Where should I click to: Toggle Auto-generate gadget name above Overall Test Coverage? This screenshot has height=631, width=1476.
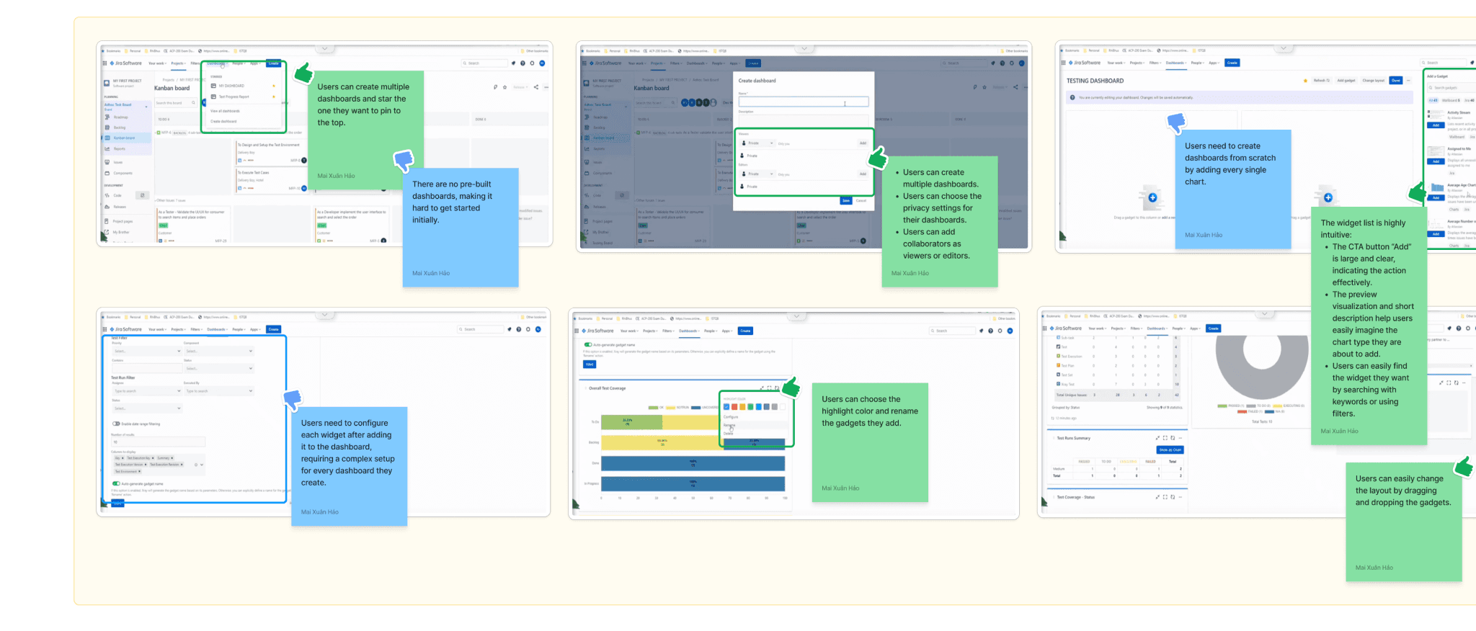coord(587,345)
